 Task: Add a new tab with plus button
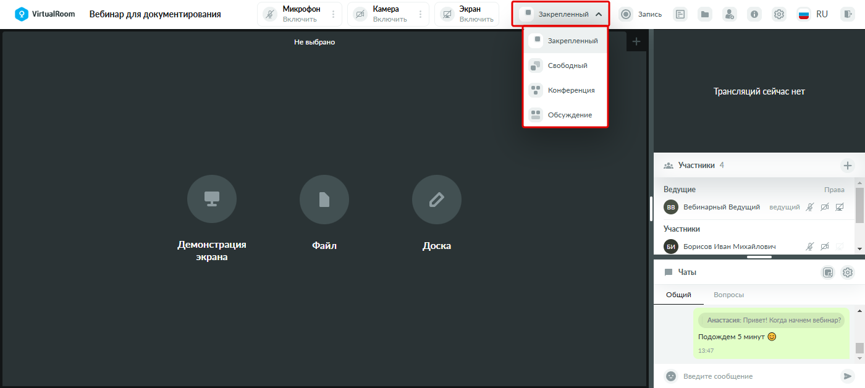[x=636, y=42]
